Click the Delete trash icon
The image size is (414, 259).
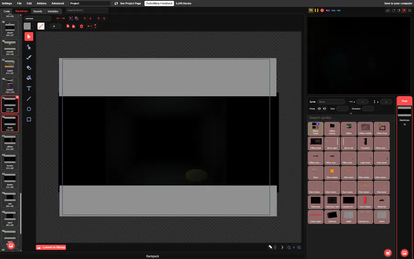point(81,26)
